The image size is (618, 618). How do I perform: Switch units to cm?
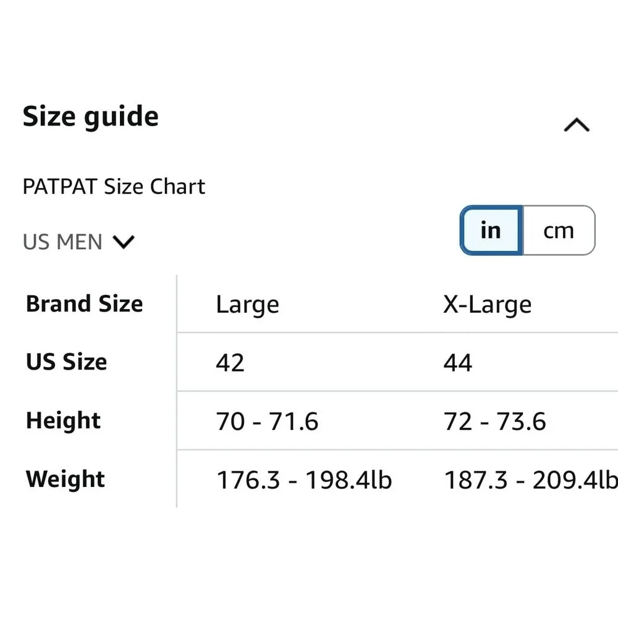tap(559, 230)
